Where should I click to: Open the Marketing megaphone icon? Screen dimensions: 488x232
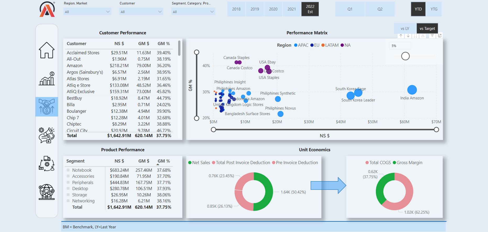[x=47, y=135]
